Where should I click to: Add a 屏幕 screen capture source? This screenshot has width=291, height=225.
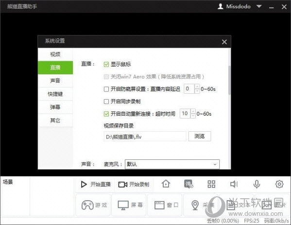129,205
